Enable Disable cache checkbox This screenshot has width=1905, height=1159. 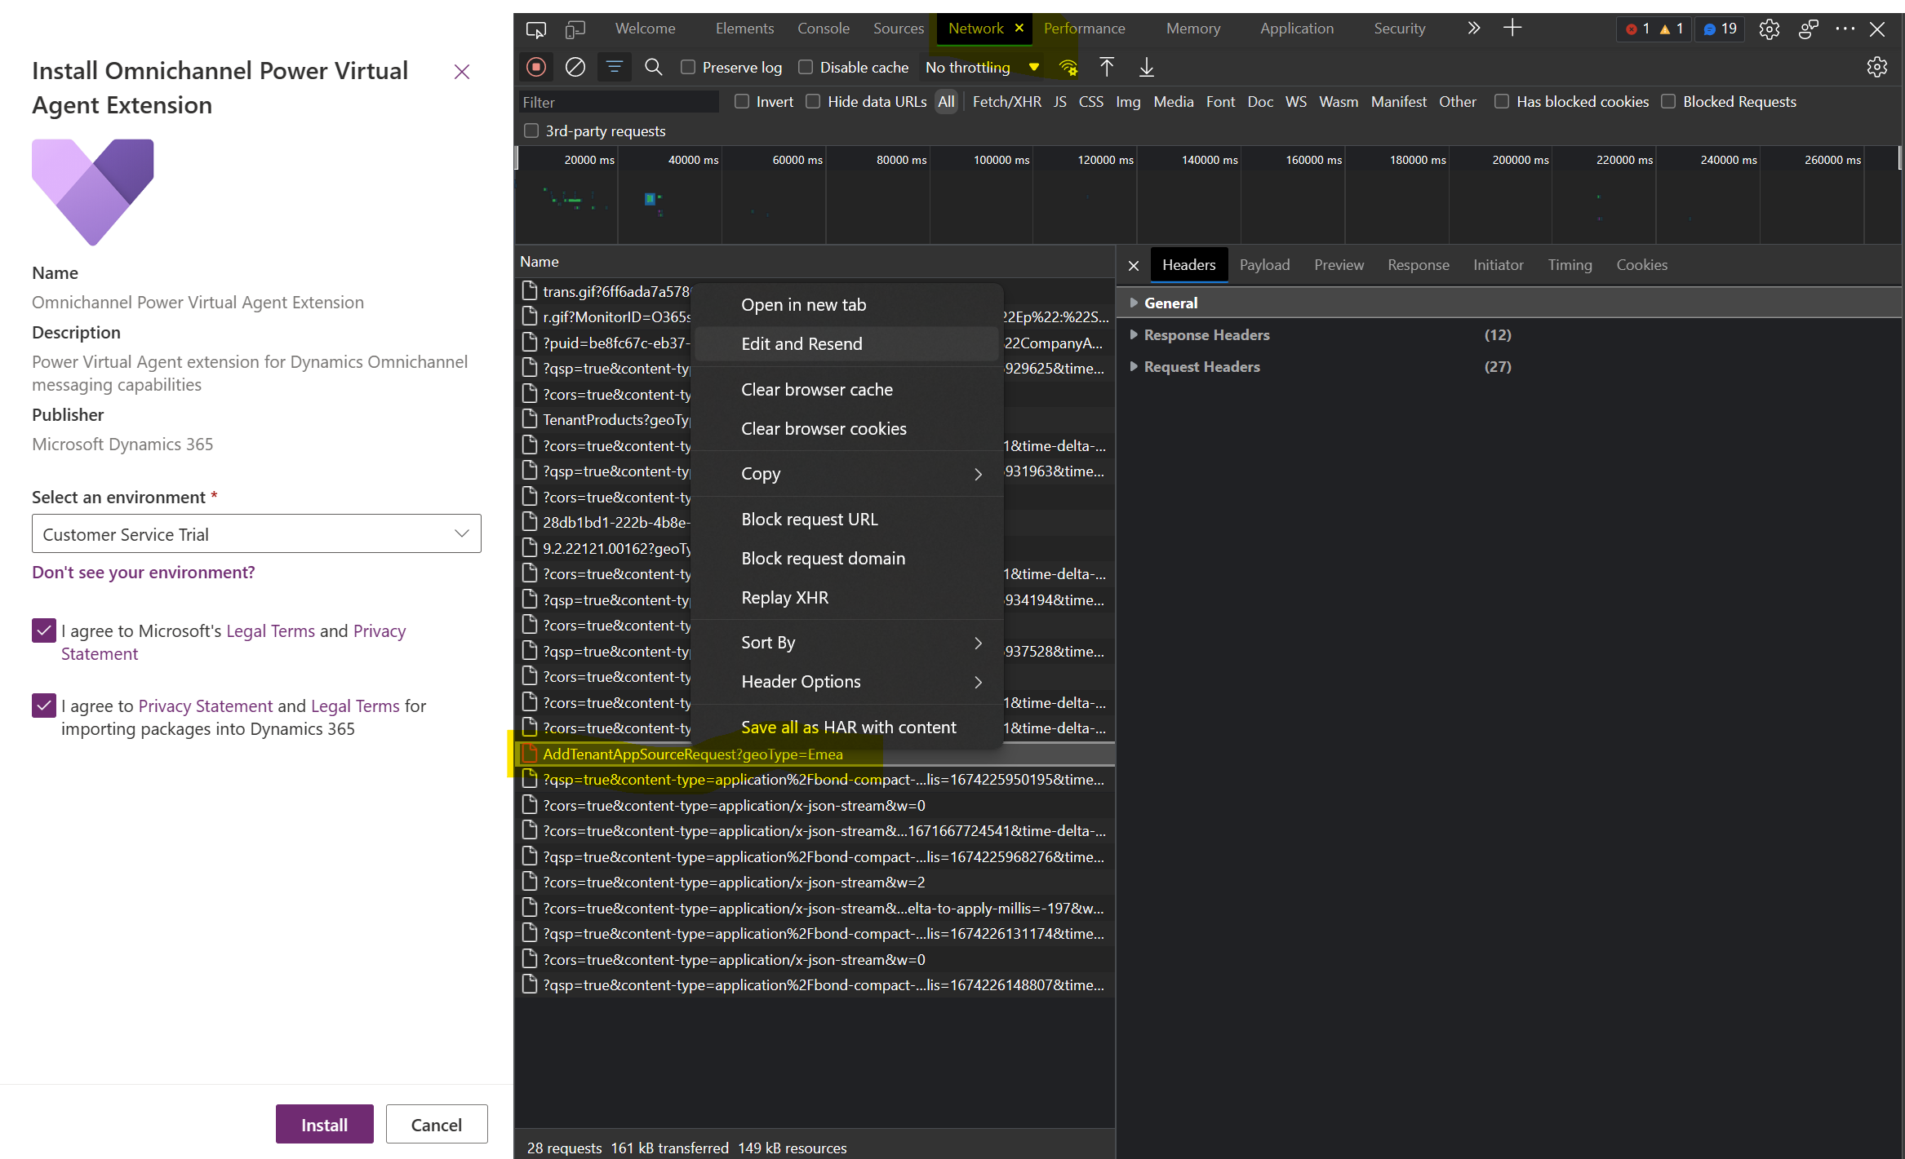[806, 68]
